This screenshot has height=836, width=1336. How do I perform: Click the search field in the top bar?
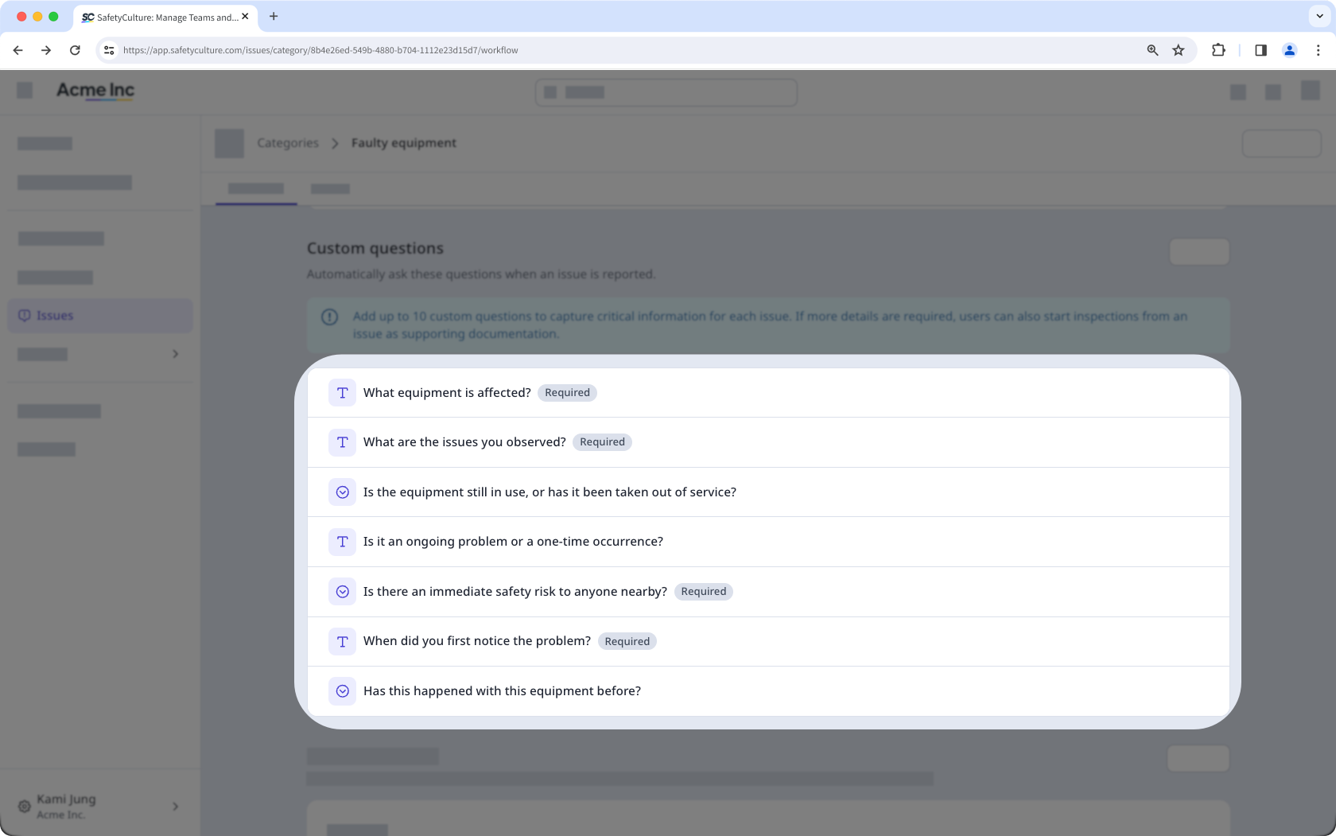(x=666, y=92)
